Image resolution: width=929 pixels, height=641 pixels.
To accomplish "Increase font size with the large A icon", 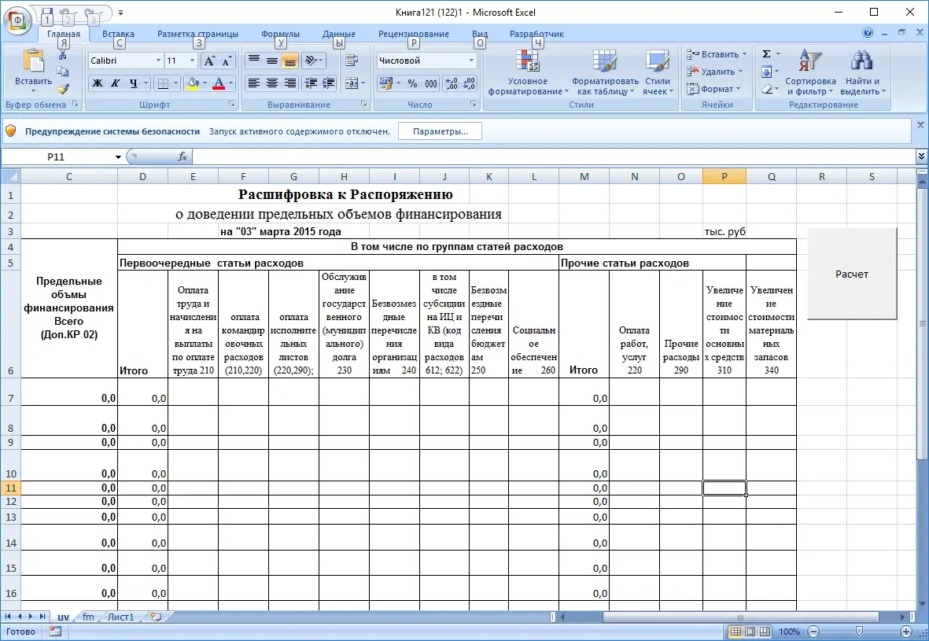I will (x=210, y=61).
